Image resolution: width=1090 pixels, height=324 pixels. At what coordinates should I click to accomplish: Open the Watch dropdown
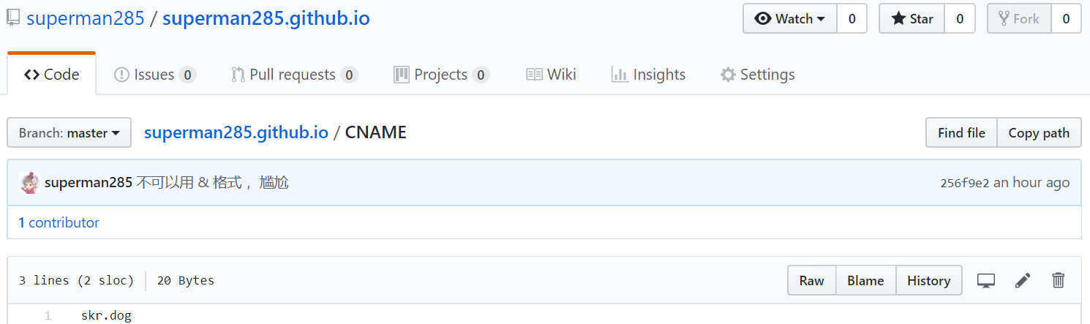point(790,19)
